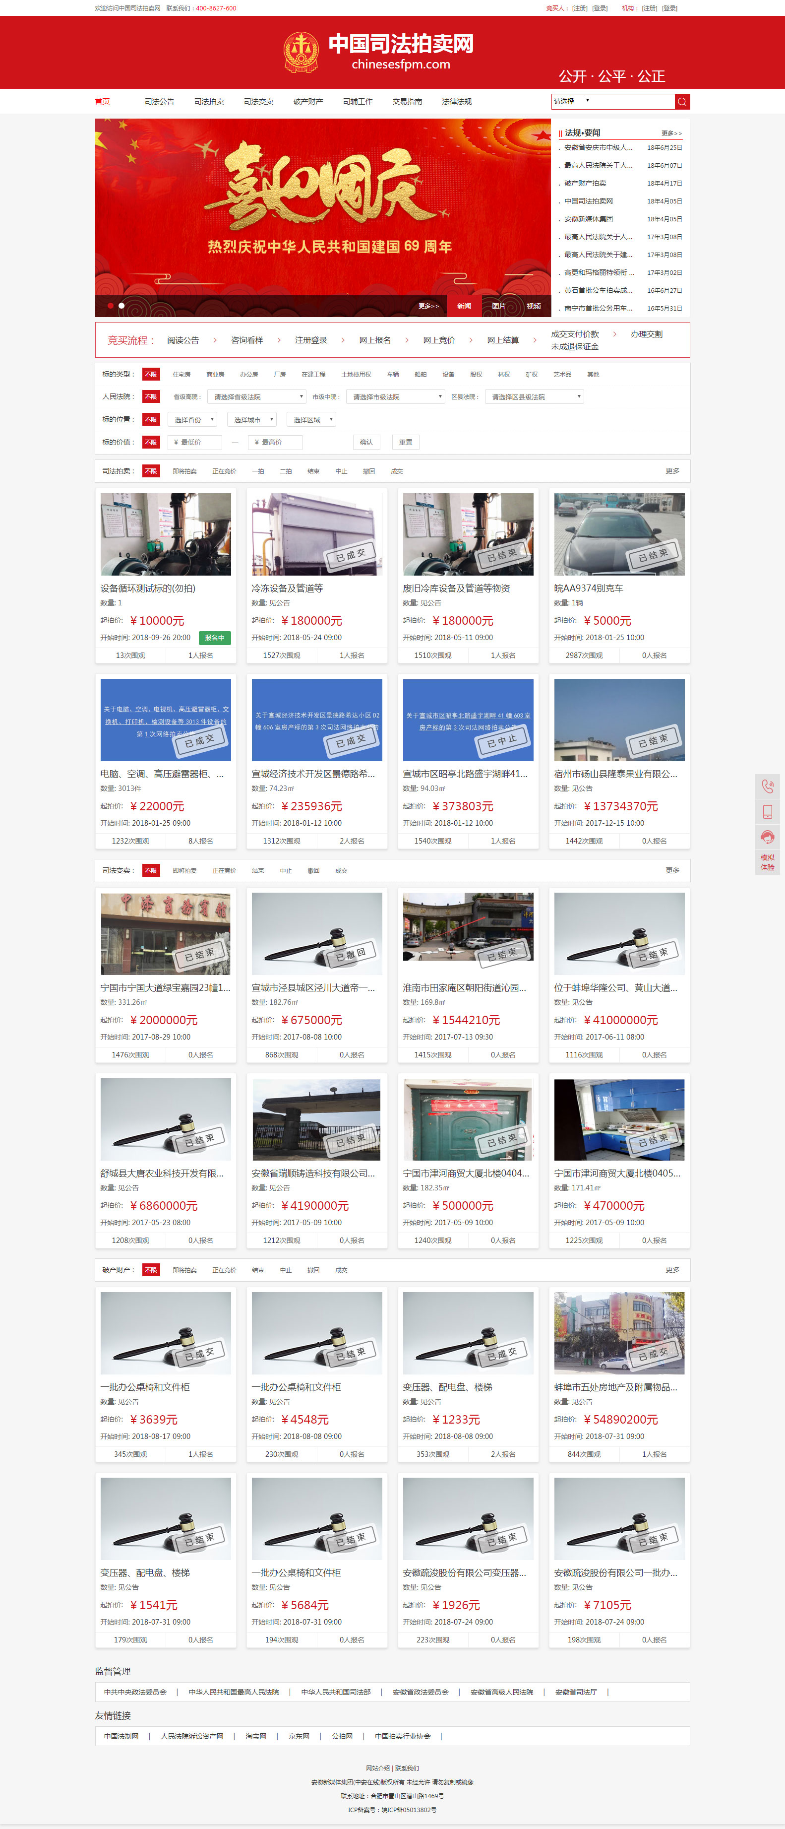Filter 司法拍卖 by 正在竞价
The height and width of the screenshot is (1829, 785).
tap(224, 471)
